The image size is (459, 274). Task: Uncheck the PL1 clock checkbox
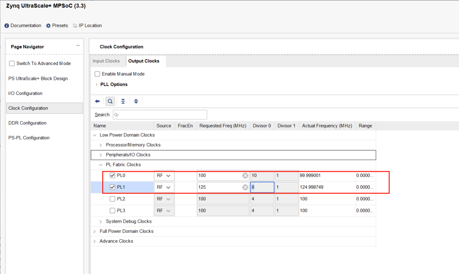[x=112, y=187]
